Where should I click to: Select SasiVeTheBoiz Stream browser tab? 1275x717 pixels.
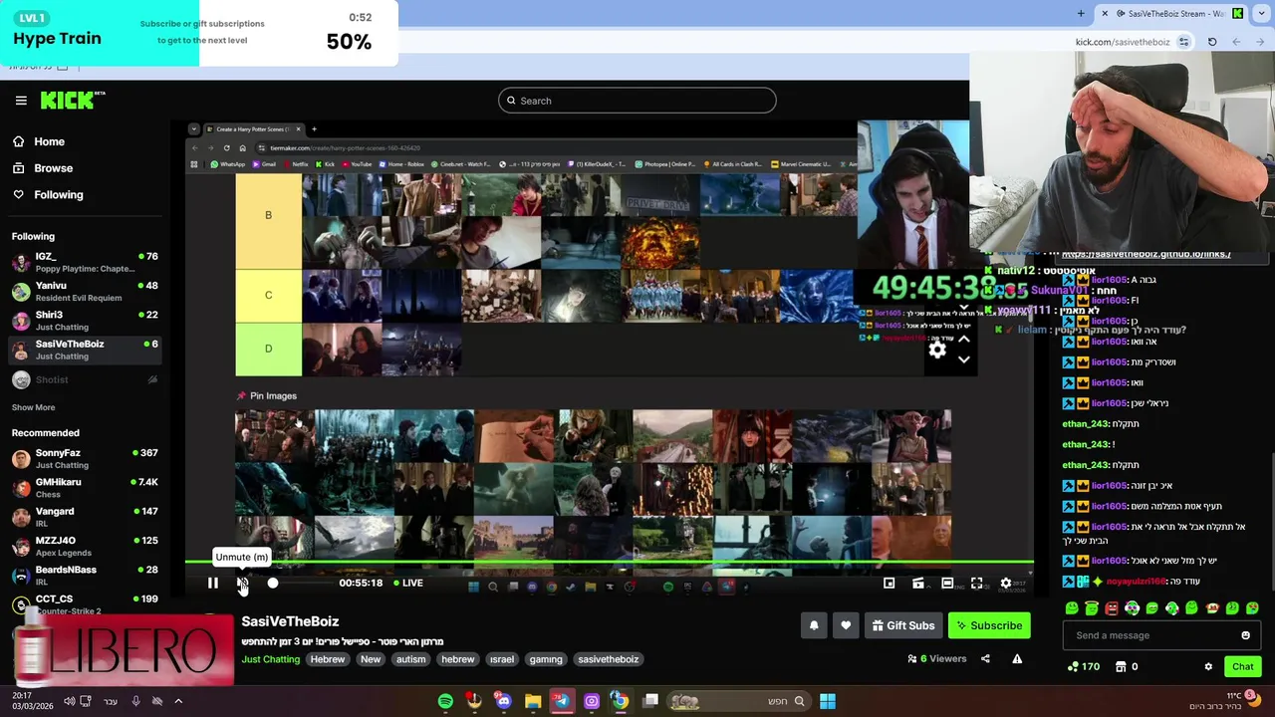point(1170,13)
